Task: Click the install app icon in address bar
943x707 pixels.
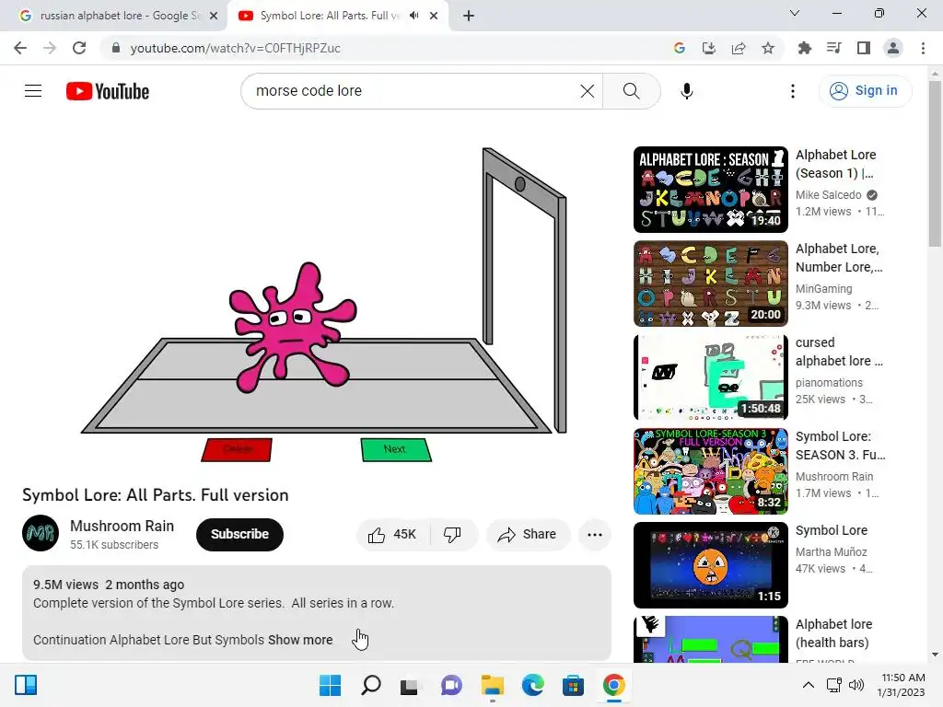Action: point(709,48)
